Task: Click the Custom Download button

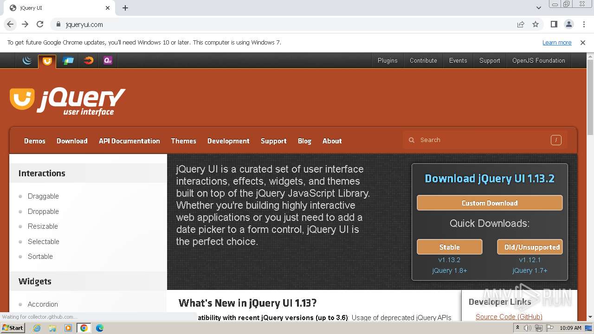Action: [x=490, y=203]
